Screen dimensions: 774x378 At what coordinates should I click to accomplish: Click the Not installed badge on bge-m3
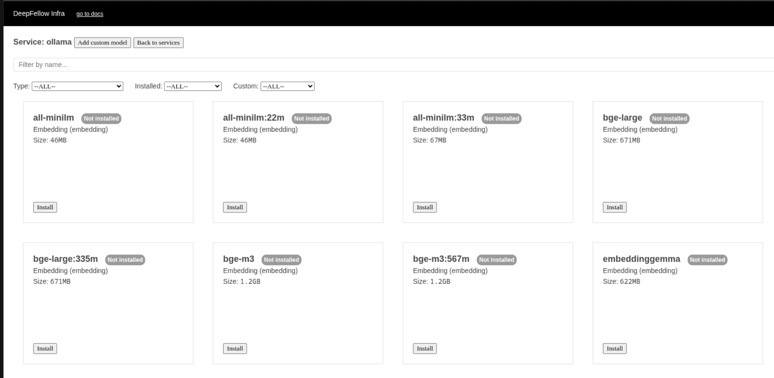tap(281, 260)
